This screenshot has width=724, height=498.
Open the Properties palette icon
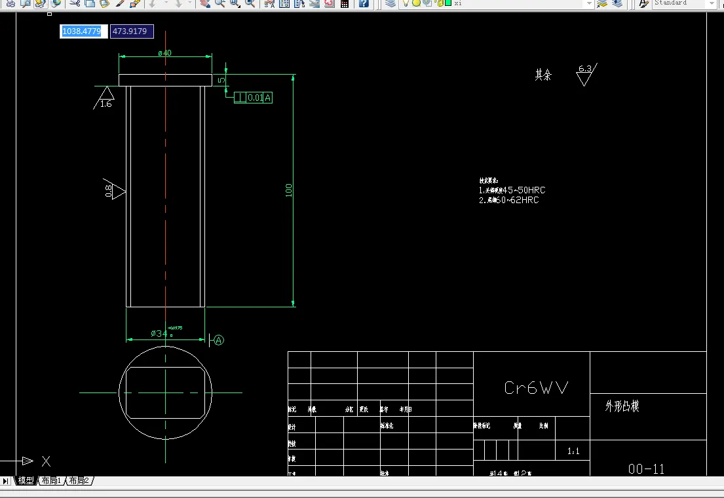tap(269, 3)
